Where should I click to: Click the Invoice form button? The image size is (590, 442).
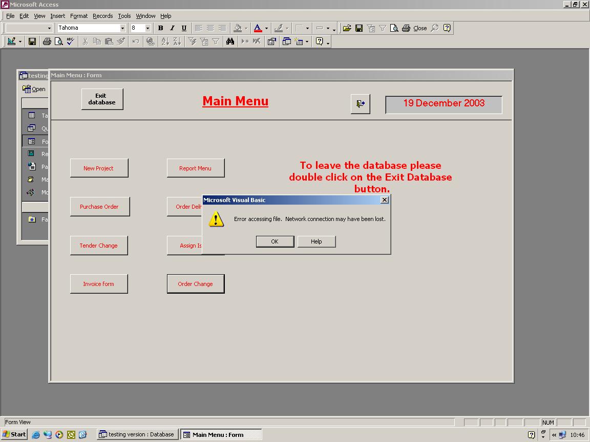98,284
